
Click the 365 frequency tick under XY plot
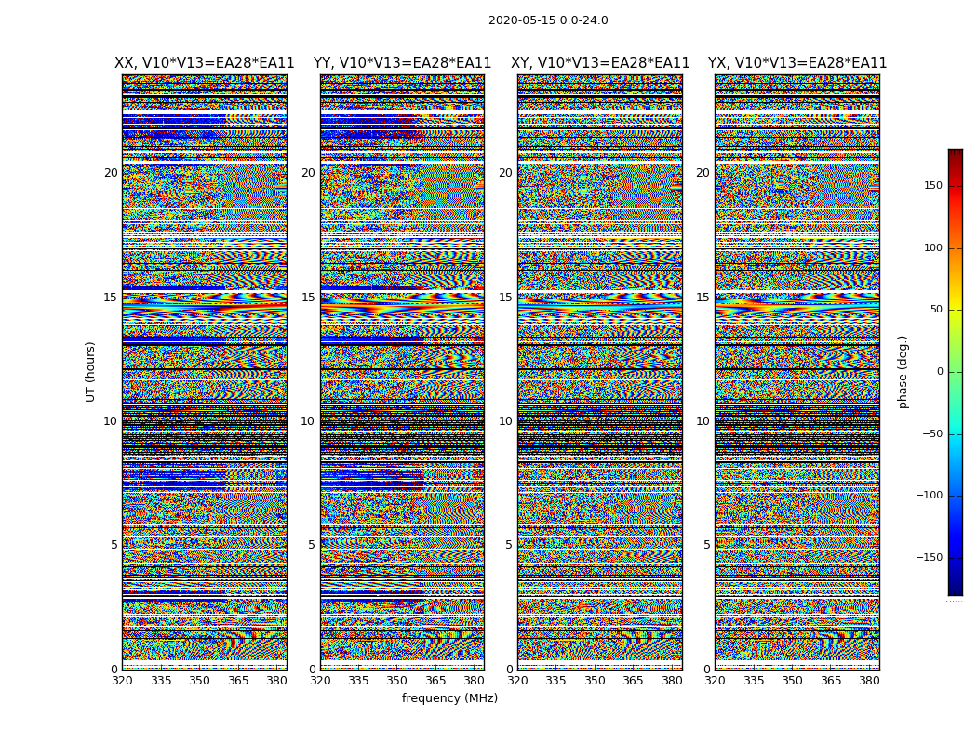coord(633,681)
